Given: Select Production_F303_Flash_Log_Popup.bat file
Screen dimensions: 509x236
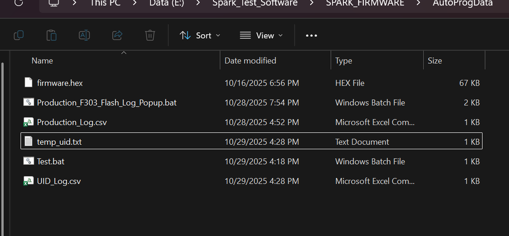Looking at the screenshot, I should pyautogui.click(x=106, y=102).
